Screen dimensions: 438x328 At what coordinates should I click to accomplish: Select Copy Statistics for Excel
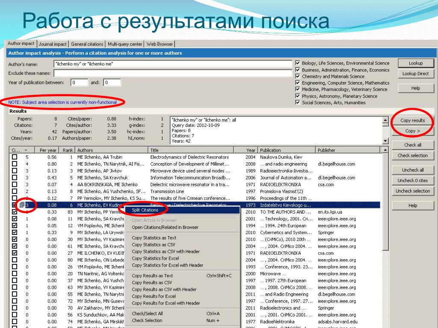[182, 258]
